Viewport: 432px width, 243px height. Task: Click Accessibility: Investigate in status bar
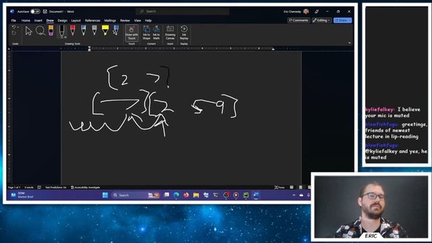coord(85,188)
